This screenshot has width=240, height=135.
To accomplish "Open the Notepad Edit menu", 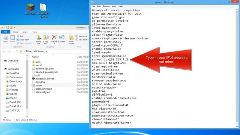I will (99, 6).
